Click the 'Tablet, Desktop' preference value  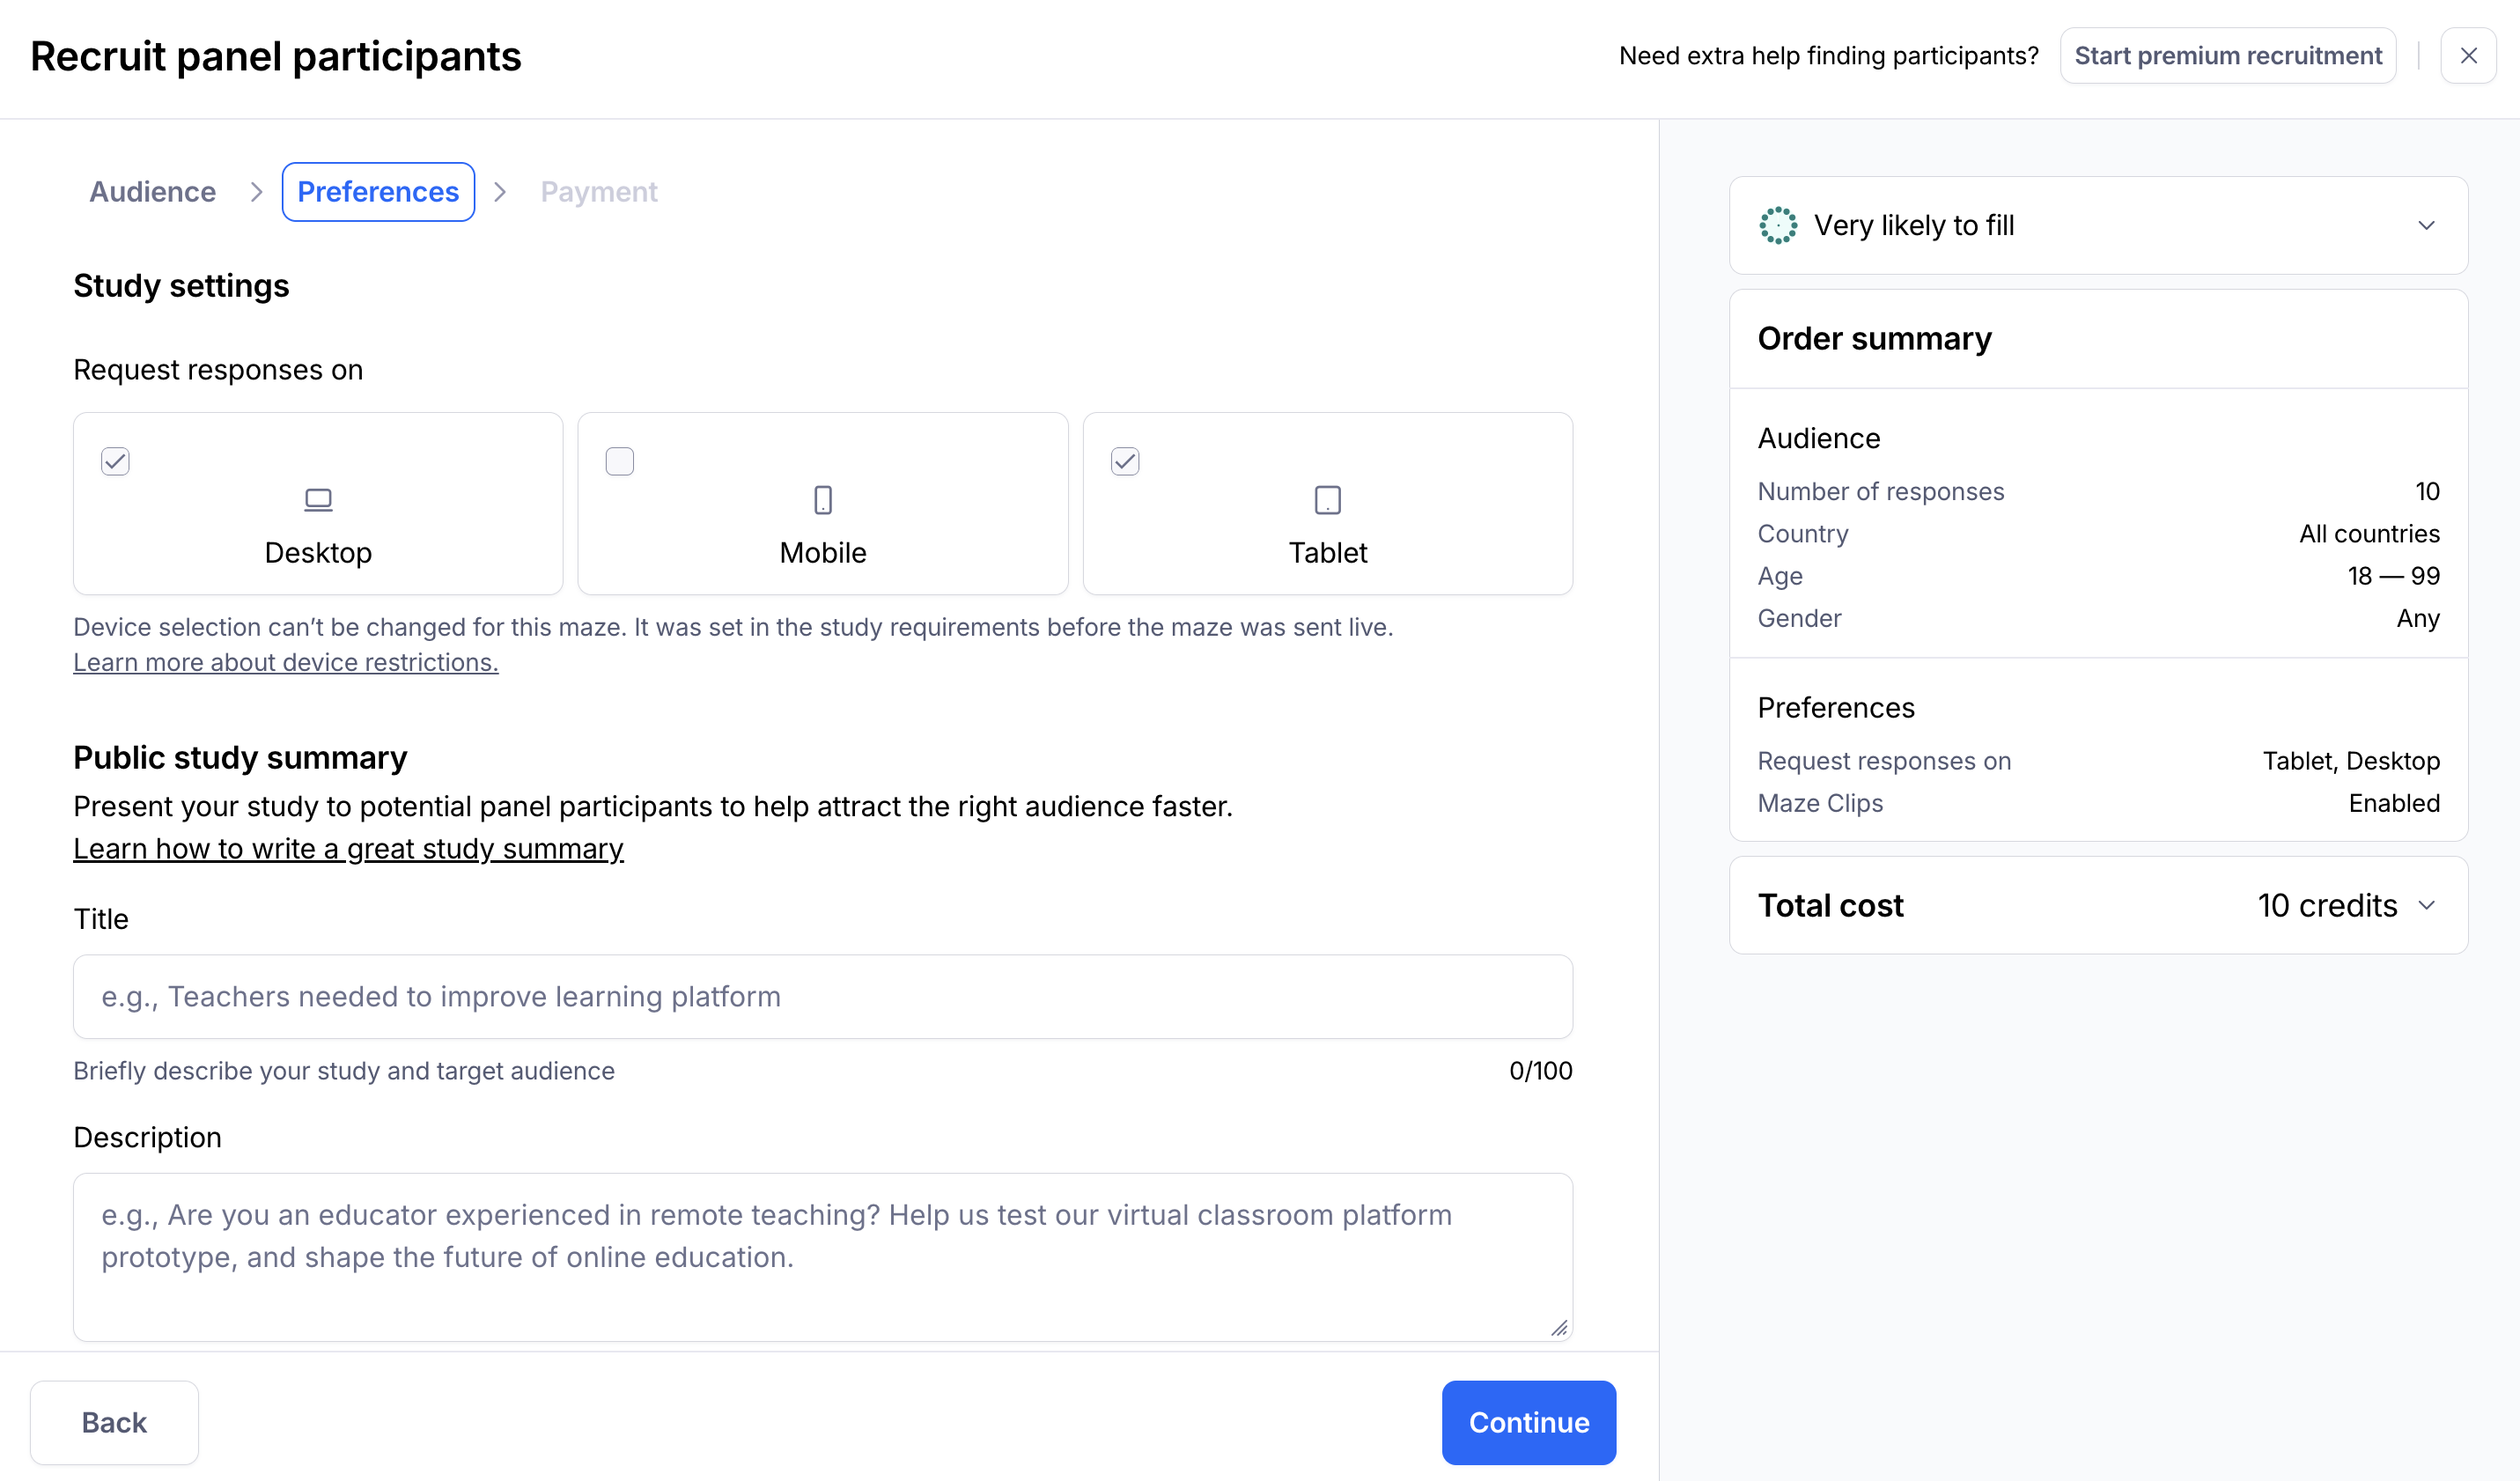pos(2351,761)
